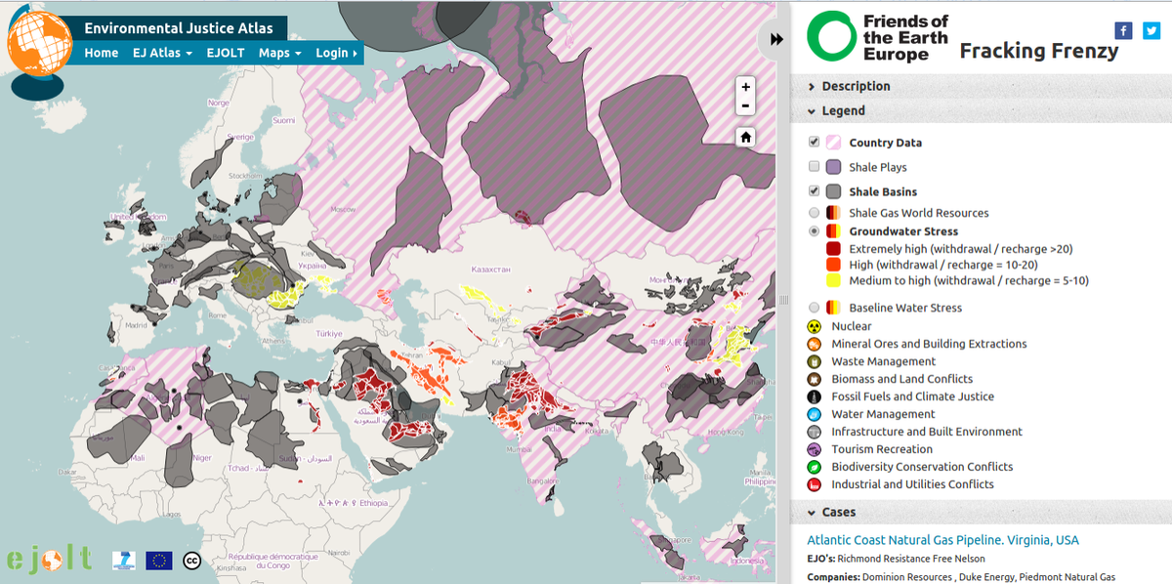Screen dimensions: 1172x584
Task: Click the Country Data legend label
Action: click(885, 143)
